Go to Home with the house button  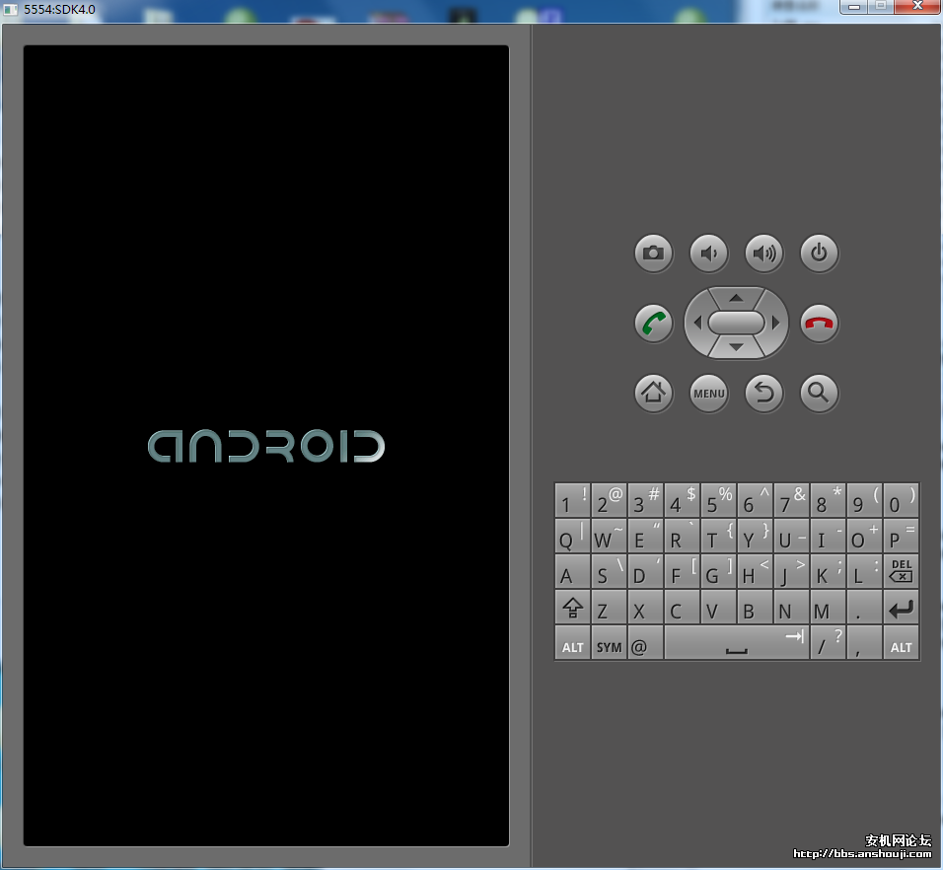(x=654, y=394)
